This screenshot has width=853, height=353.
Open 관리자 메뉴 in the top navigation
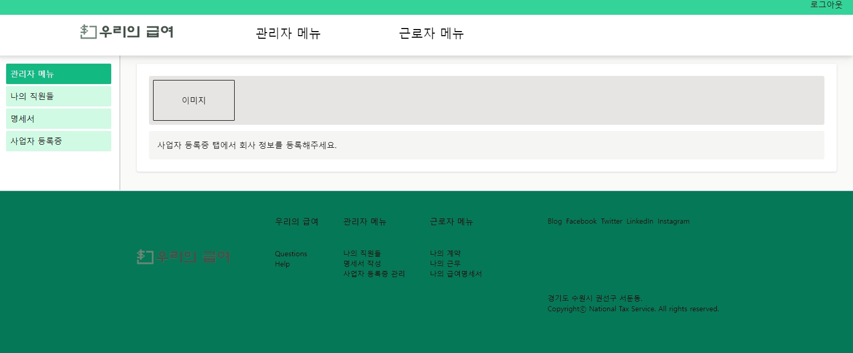point(288,34)
